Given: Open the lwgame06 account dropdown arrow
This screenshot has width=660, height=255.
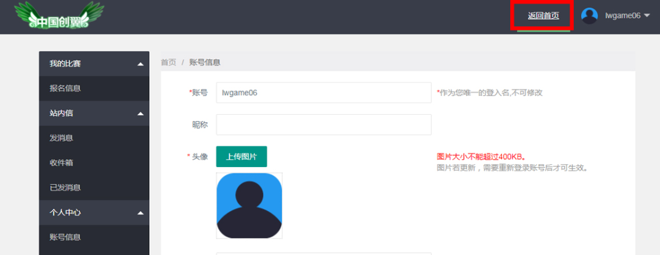Looking at the screenshot, I should tap(647, 15).
